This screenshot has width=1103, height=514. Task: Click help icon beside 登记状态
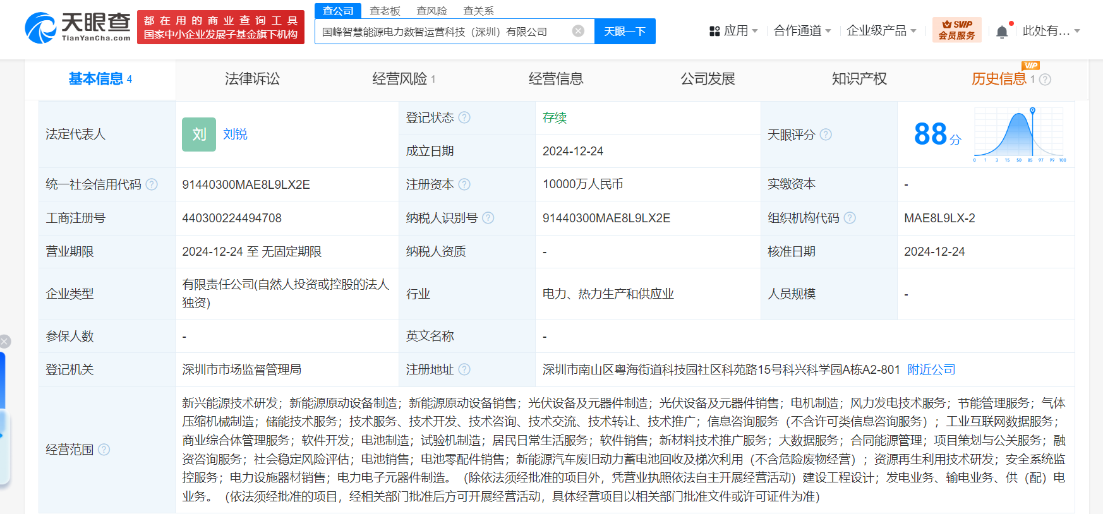point(464,117)
